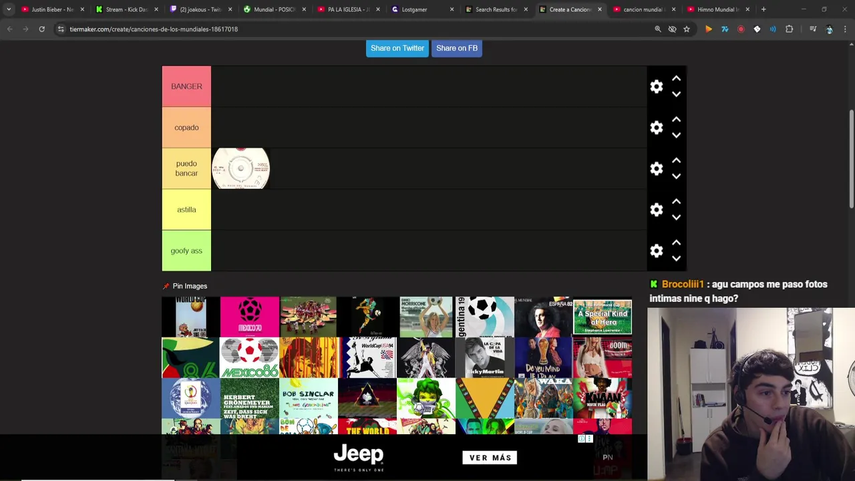Open settings gear for the goofy ass tier
The width and height of the screenshot is (855, 481).
(x=657, y=251)
